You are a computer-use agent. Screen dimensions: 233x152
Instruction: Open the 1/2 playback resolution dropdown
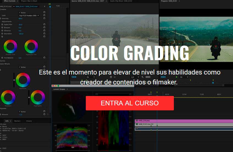135,77
